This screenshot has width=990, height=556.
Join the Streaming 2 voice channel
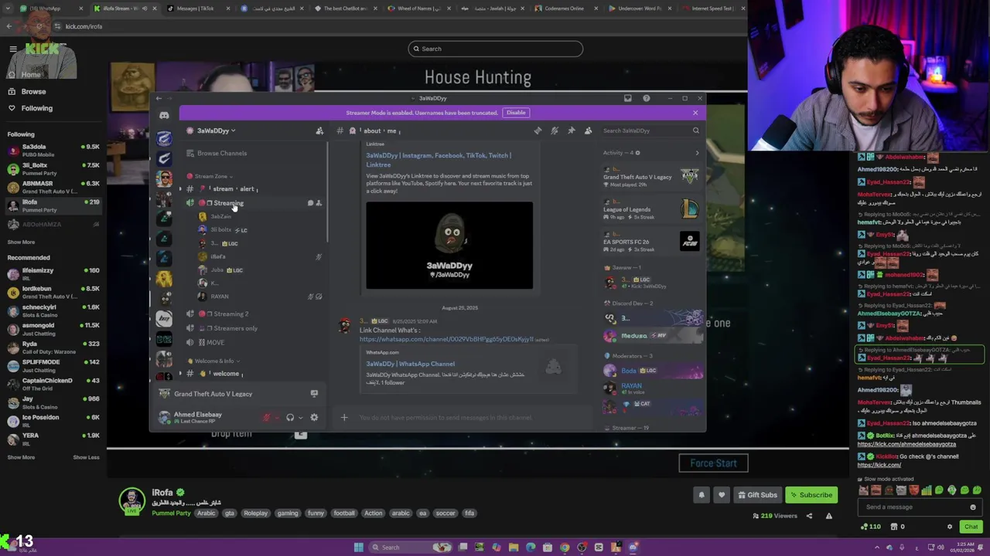pos(230,314)
